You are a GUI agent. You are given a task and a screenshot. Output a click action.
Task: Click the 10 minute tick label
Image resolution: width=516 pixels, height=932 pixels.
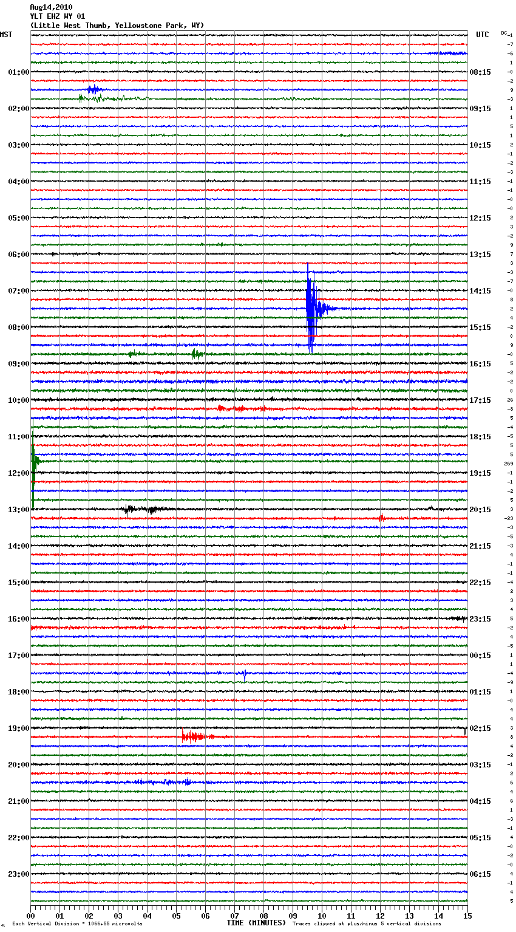pyautogui.click(x=322, y=916)
